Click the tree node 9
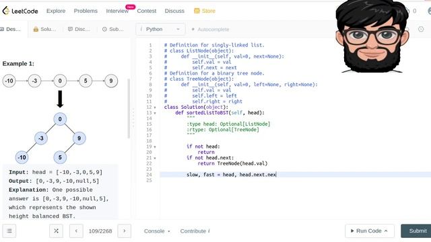The height and width of the screenshot is (242, 431). (79, 138)
